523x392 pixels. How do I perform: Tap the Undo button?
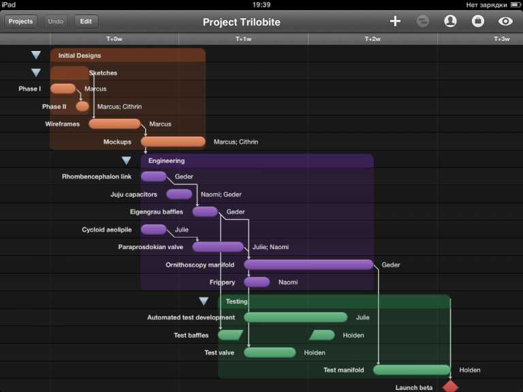tap(55, 21)
